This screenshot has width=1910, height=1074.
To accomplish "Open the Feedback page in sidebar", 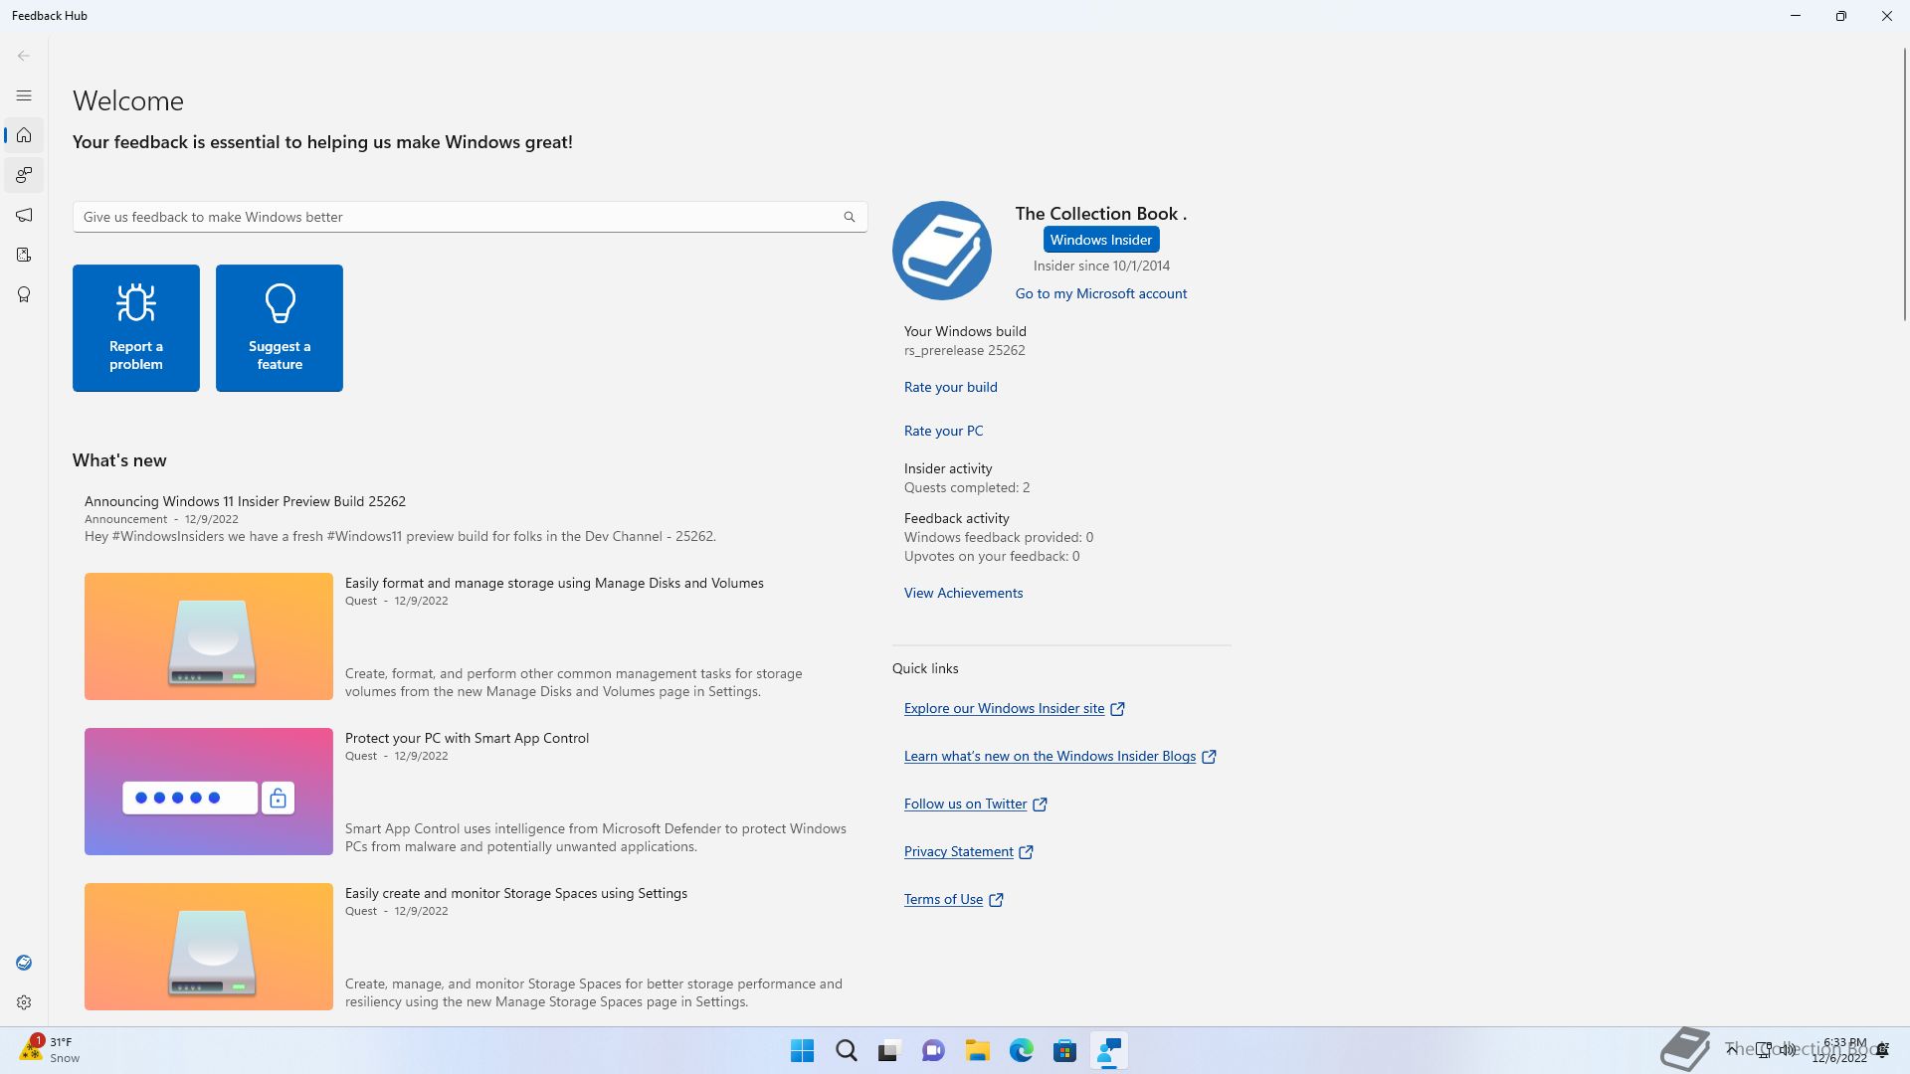I will 24,175.
